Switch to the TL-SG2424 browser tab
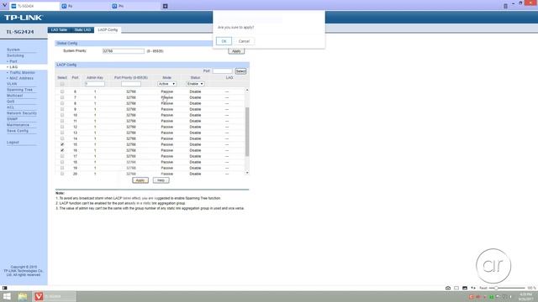The image size is (538, 302). [x=34, y=6]
